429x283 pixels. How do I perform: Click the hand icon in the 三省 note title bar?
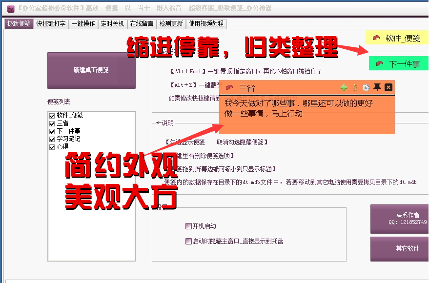pyautogui.click(x=230, y=88)
